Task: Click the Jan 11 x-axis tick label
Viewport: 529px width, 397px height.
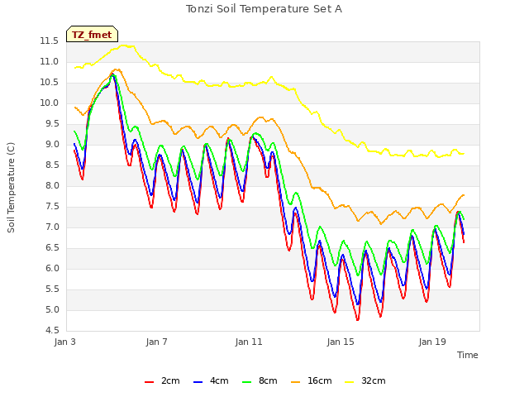Action: 249,342
